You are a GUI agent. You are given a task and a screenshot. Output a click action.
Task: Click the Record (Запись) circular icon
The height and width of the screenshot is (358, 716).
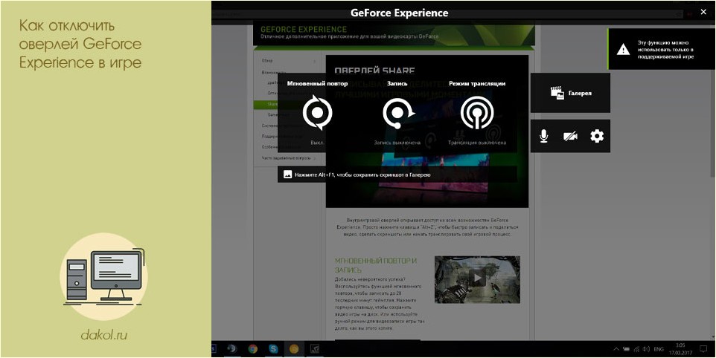pyautogui.click(x=398, y=112)
